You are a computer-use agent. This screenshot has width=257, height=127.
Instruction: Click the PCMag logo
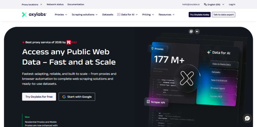click(x=72, y=42)
